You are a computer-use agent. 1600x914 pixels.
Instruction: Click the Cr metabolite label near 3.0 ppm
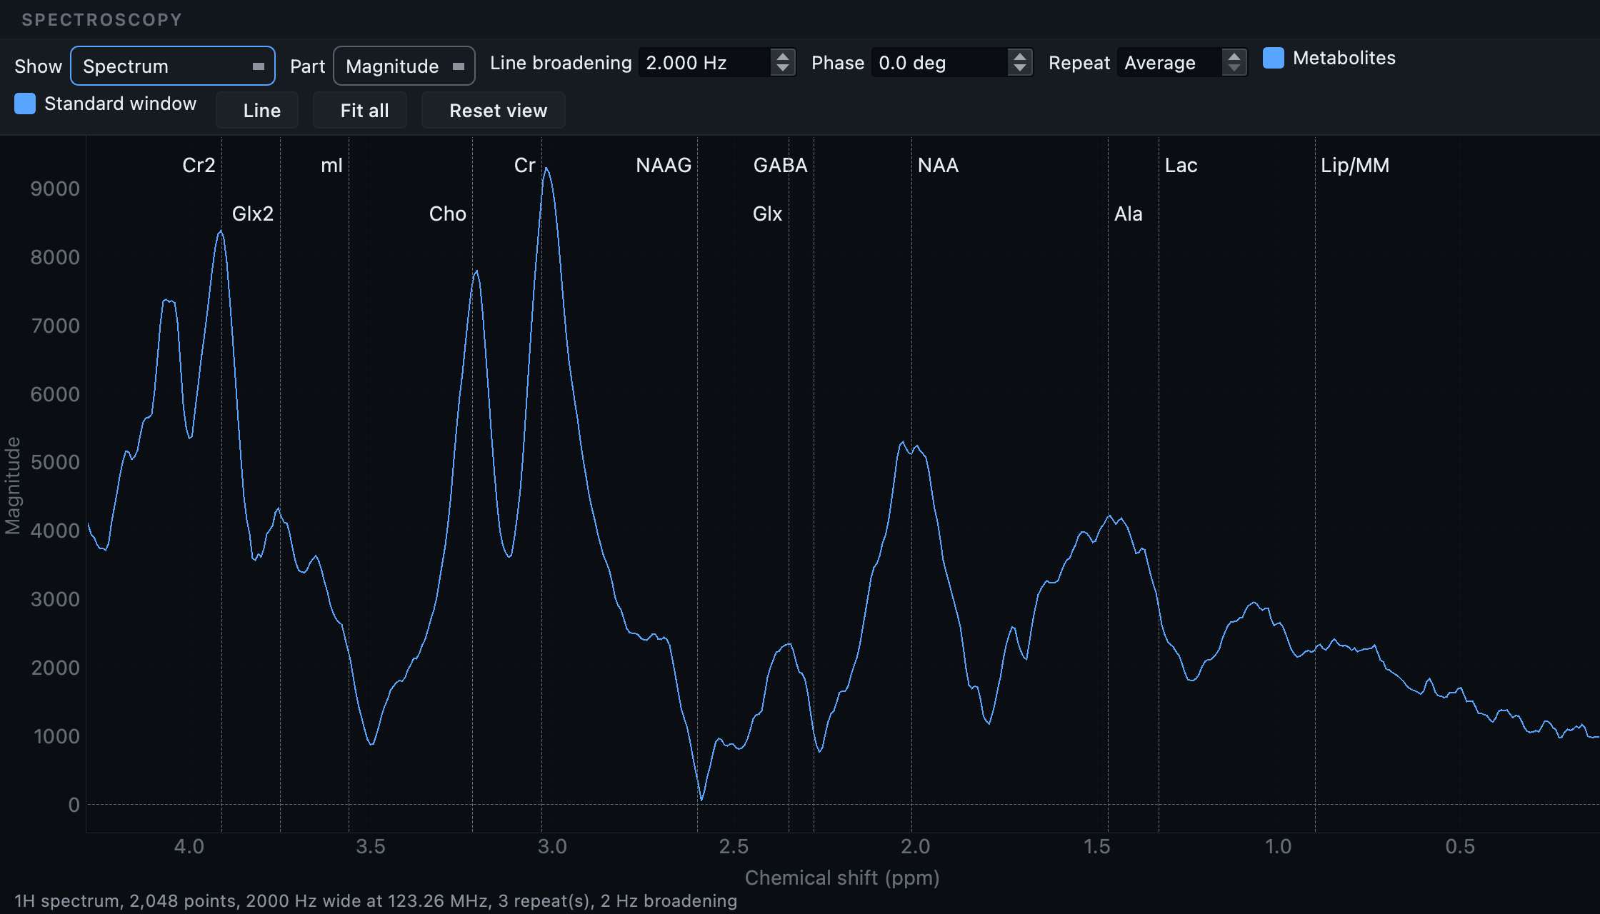[x=524, y=166]
